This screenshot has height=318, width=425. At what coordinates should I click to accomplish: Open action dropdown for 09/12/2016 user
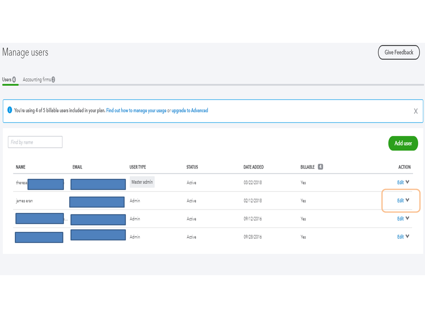[x=408, y=219]
